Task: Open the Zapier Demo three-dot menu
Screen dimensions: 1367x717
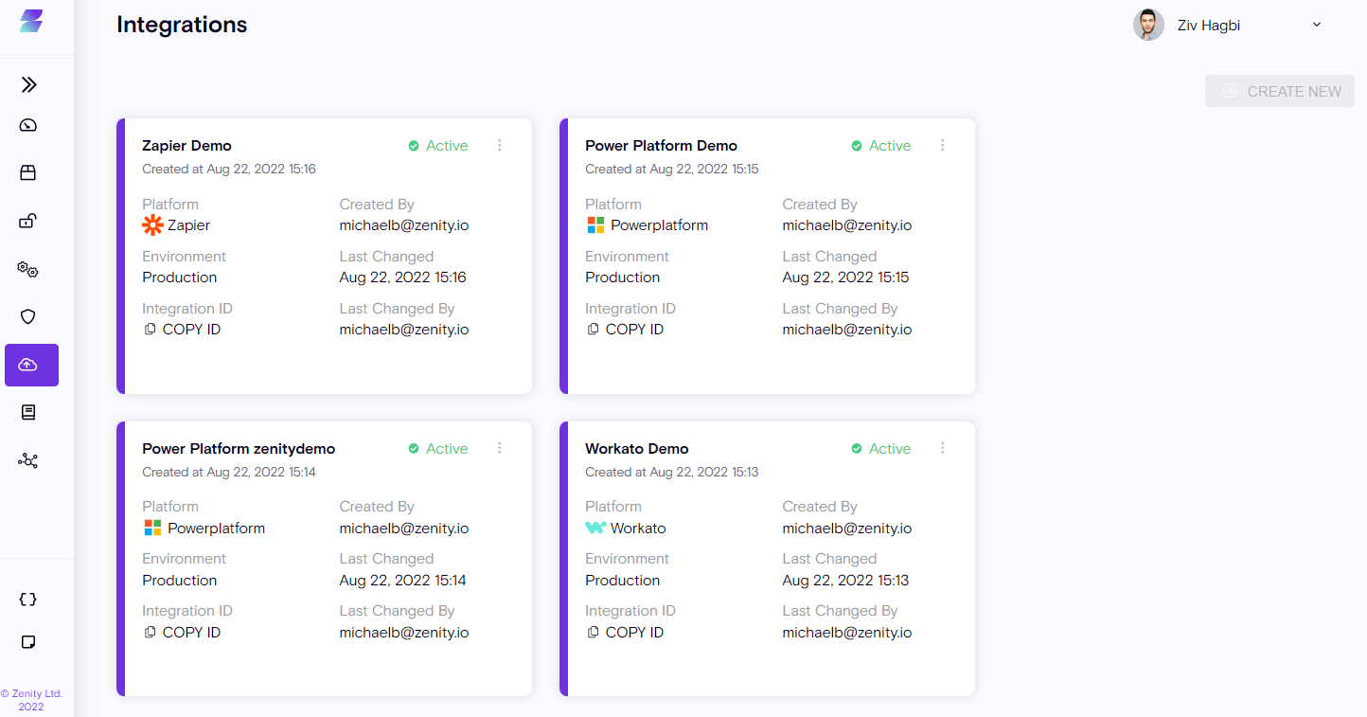Action: point(500,146)
